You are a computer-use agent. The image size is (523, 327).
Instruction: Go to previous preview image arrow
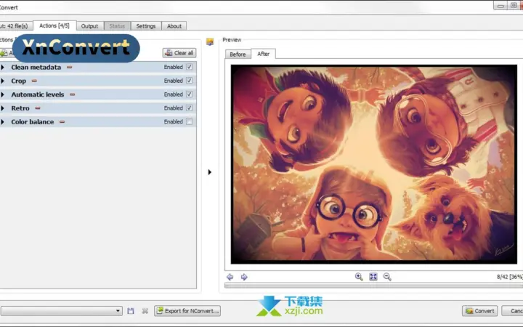[x=230, y=277]
